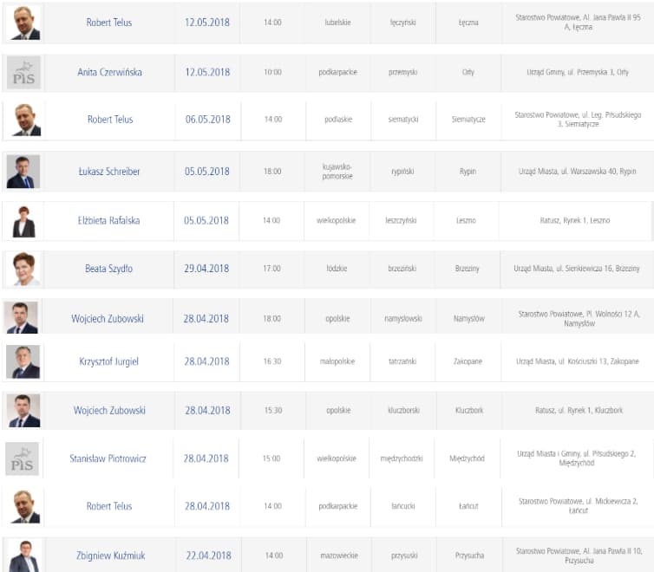Open Krzysztof Jurgiel name link
The width and height of the screenshot is (654, 572).
[109, 361]
